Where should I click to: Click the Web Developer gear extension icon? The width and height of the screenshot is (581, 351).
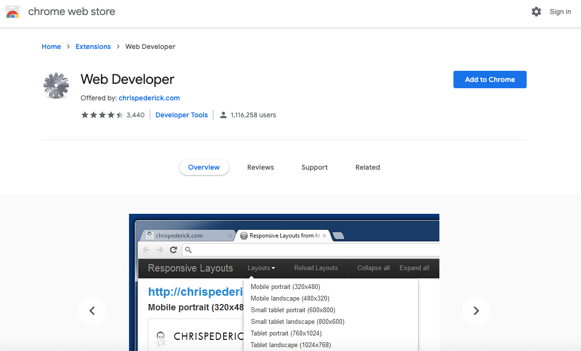[x=56, y=85]
